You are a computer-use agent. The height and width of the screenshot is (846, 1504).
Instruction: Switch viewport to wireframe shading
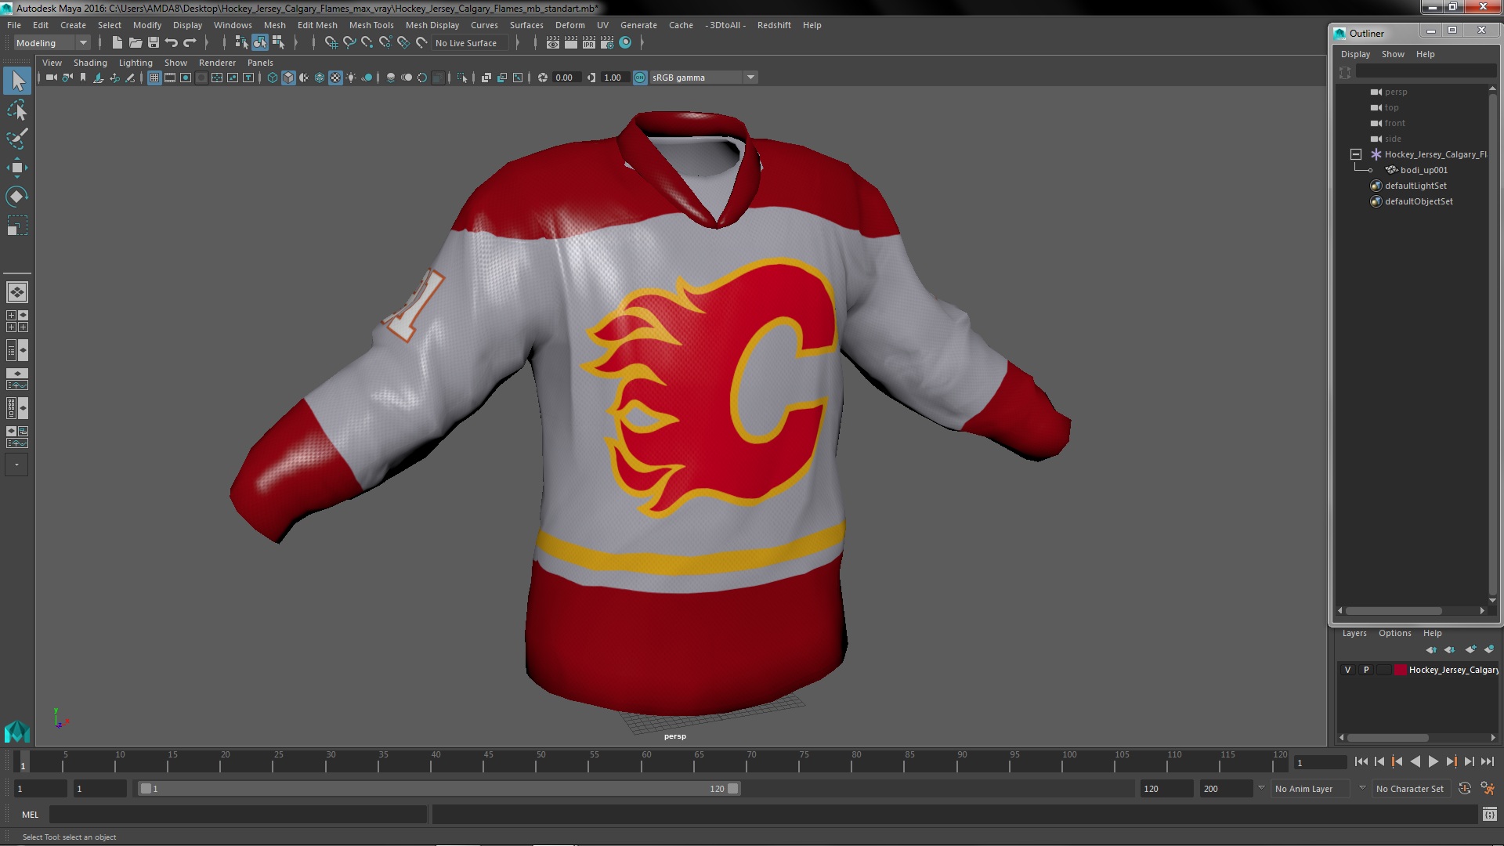pos(273,78)
